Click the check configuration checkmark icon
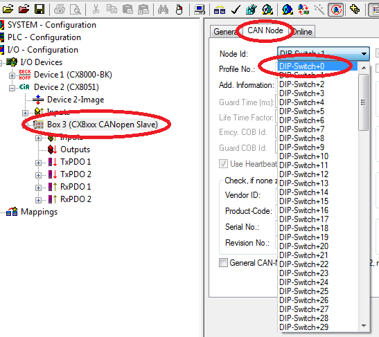379x337 pixels. (236, 10)
